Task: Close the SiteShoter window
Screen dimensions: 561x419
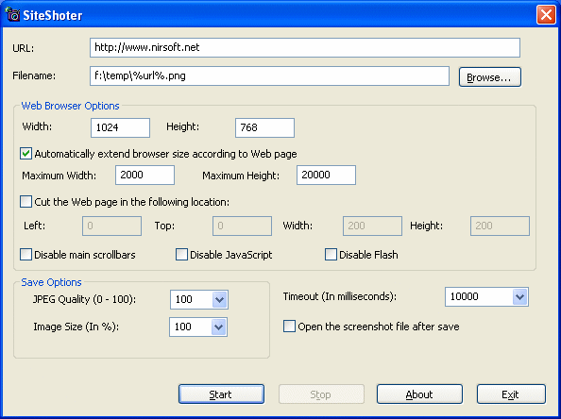Action: (546, 15)
